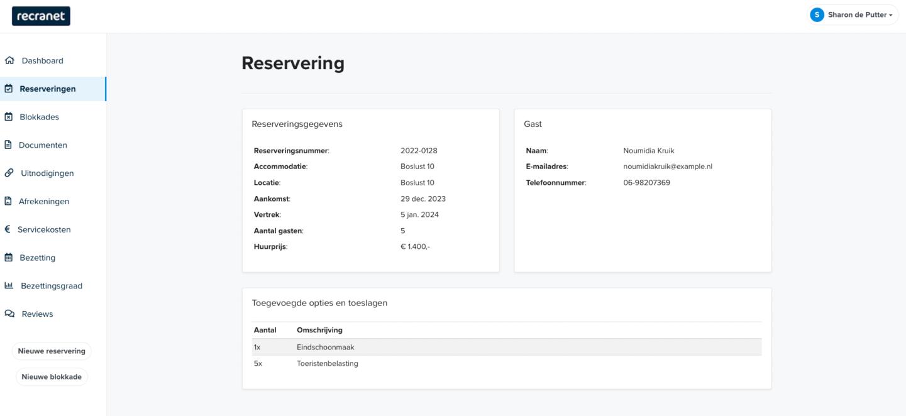Open the Sharon de Putter user dropdown
This screenshot has width=906, height=416.
click(x=853, y=15)
